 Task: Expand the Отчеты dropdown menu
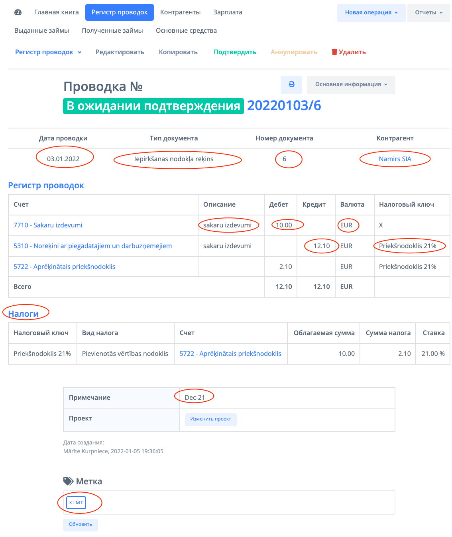pos(428,13)
